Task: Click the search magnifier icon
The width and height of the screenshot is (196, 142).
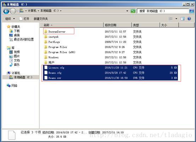Action: click(191, 11)
